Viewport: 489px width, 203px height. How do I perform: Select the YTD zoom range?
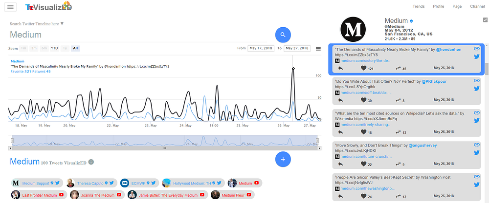(x=55, y=48)
